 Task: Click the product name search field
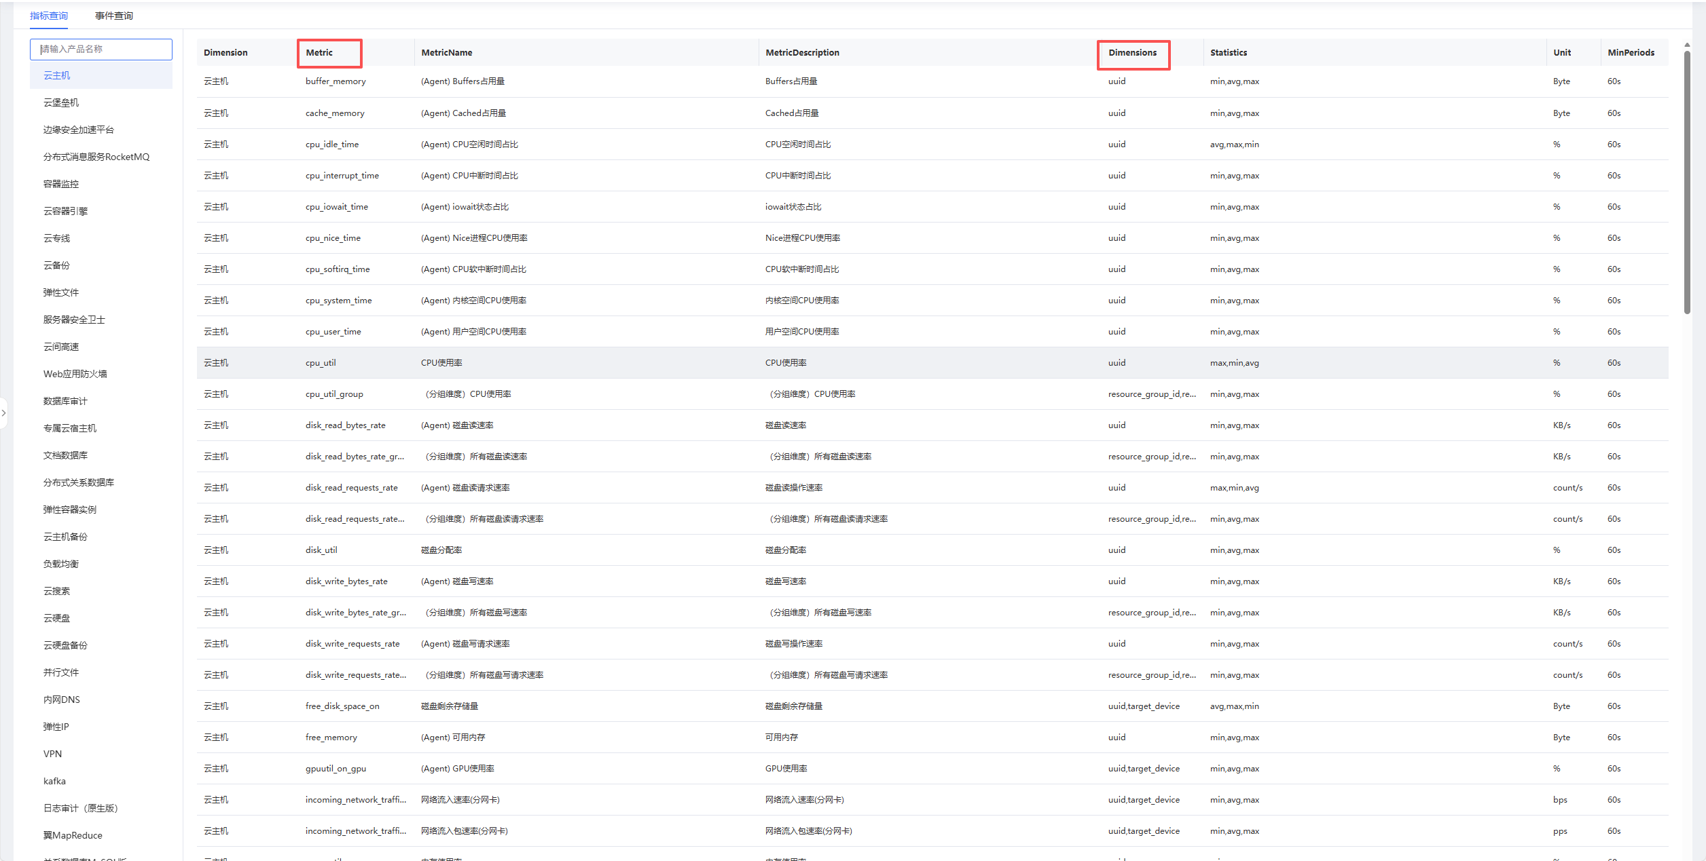(x=101, y=49)
